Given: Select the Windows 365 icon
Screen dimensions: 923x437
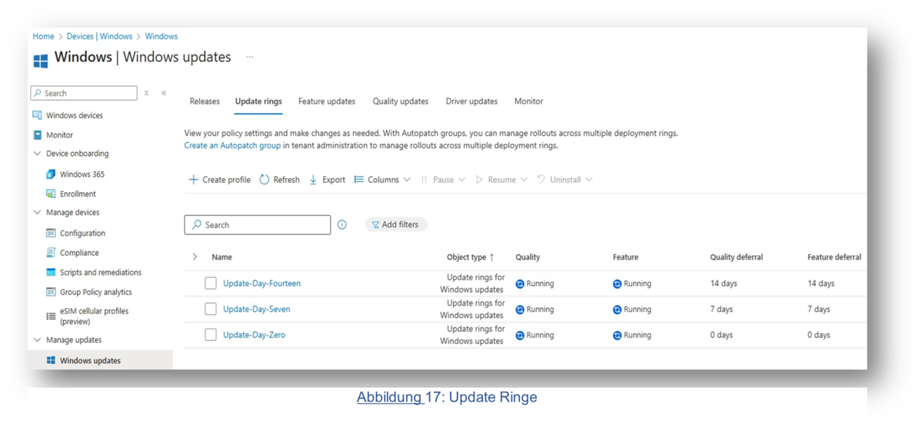Looking at the screenshot, I should [52, 174].
